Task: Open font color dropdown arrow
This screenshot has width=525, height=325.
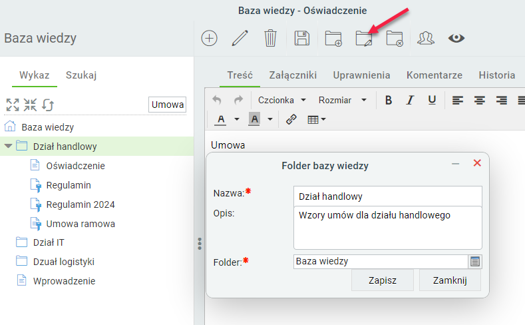Action: [x=236, y=119]
